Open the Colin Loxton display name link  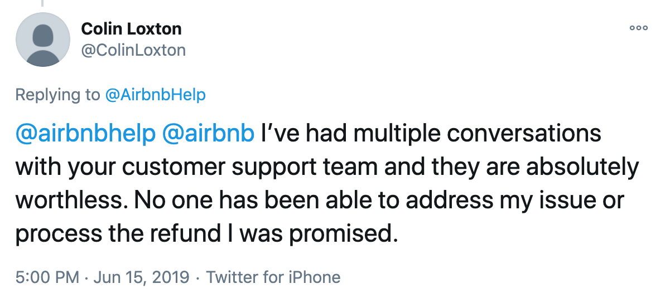point(131,28)
